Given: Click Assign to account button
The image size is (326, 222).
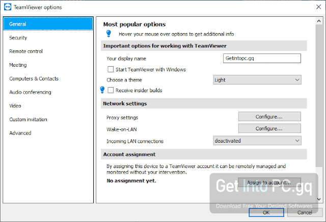Looking at the screenshot, I should (269, 182).
